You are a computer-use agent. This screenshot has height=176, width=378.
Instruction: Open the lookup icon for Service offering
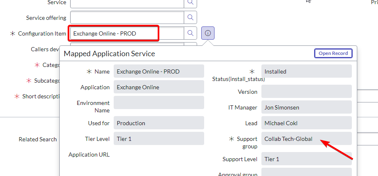(x=190, y=17)
